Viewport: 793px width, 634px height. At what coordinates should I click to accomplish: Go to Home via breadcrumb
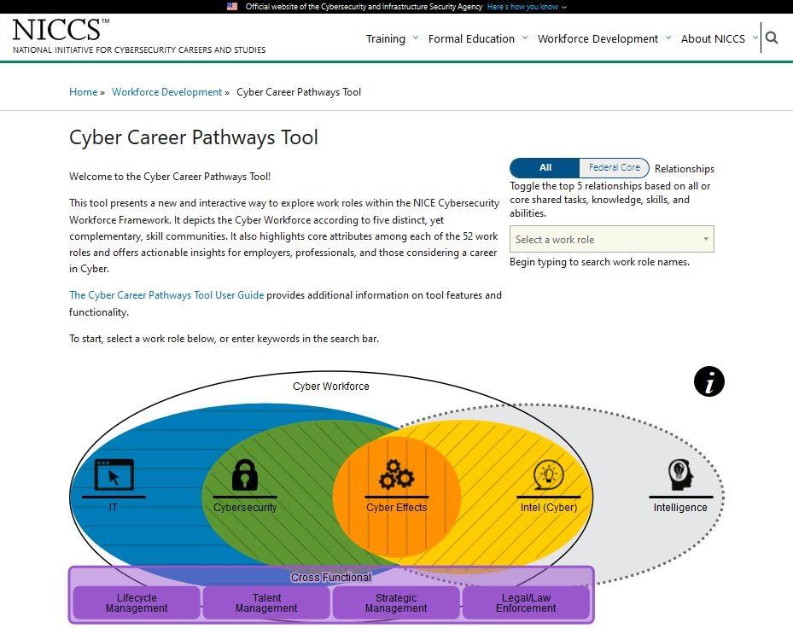pos(82,91)
